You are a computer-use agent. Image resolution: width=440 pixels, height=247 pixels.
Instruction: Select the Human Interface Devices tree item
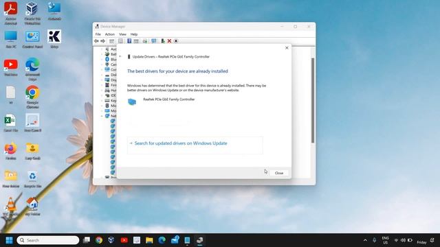(x=111, y=90)
